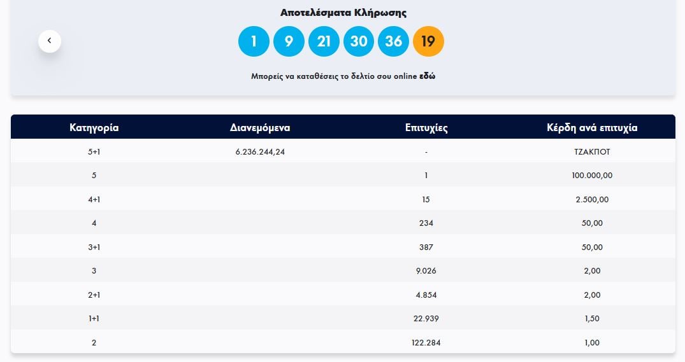This screenshot has height=362, width=685.
Task: Click the blue number 36 ball
Action: tap(394, 41)
